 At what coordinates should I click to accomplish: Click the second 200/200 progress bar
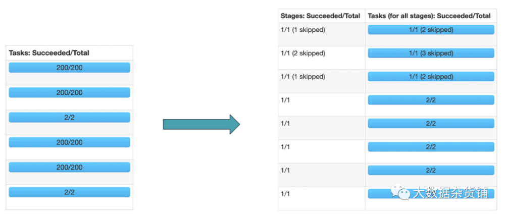tap(69, 92)
